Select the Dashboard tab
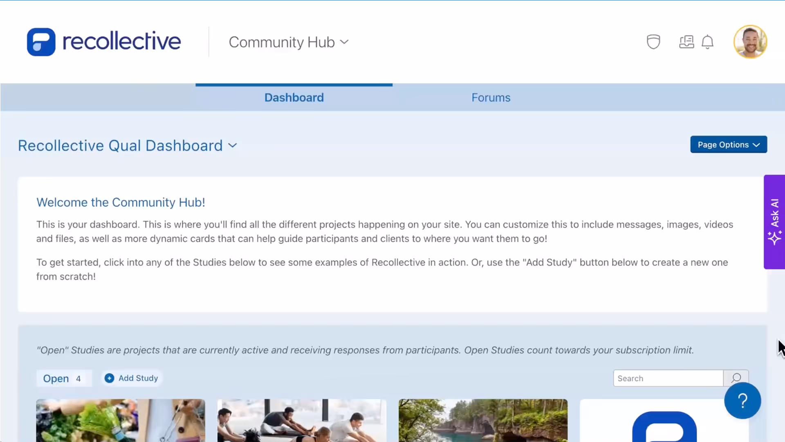Viewport: 785px width, 442px height. (294, 97)
